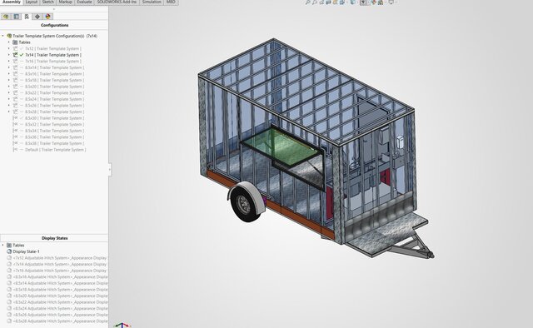Image resolution: width=533 pixels, height=328 pixels.
Task: Select 8.5x16 [ Trailer Template System ] configuration
Action: coord(54,74)
